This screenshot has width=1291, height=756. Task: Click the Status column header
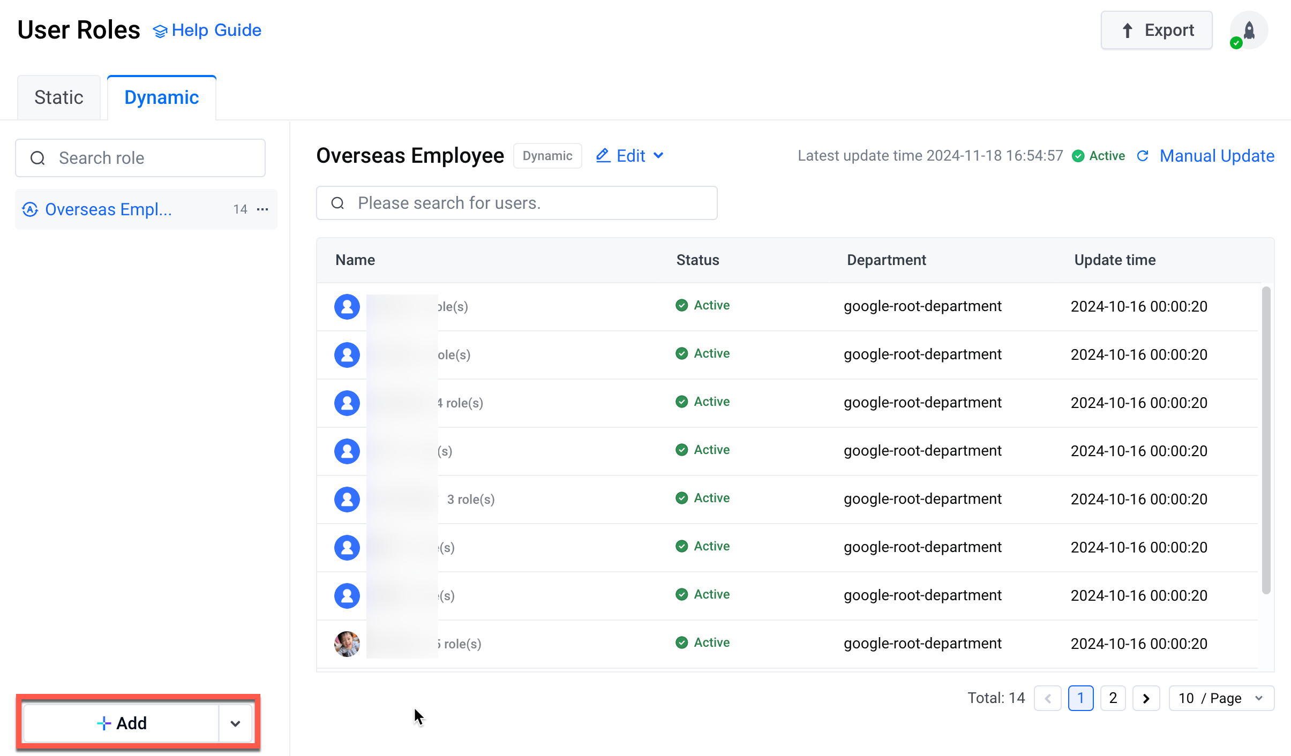click(697, 260)
